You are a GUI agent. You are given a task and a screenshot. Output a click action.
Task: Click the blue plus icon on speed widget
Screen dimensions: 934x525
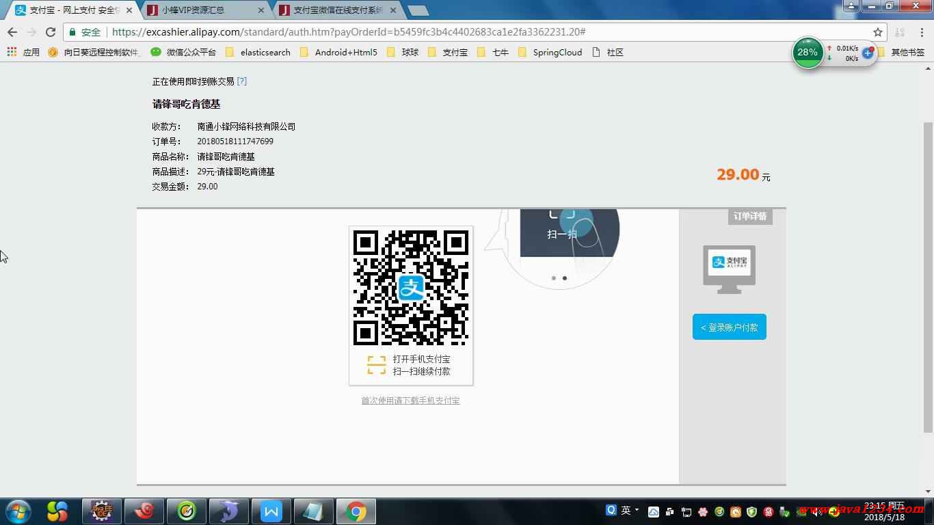[x=868, y=53]
